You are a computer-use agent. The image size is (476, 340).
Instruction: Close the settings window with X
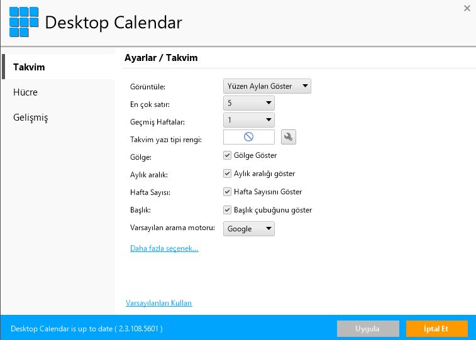(467, 8)
